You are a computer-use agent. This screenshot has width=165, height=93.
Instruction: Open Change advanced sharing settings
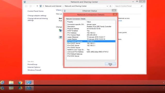pos(38,19)
